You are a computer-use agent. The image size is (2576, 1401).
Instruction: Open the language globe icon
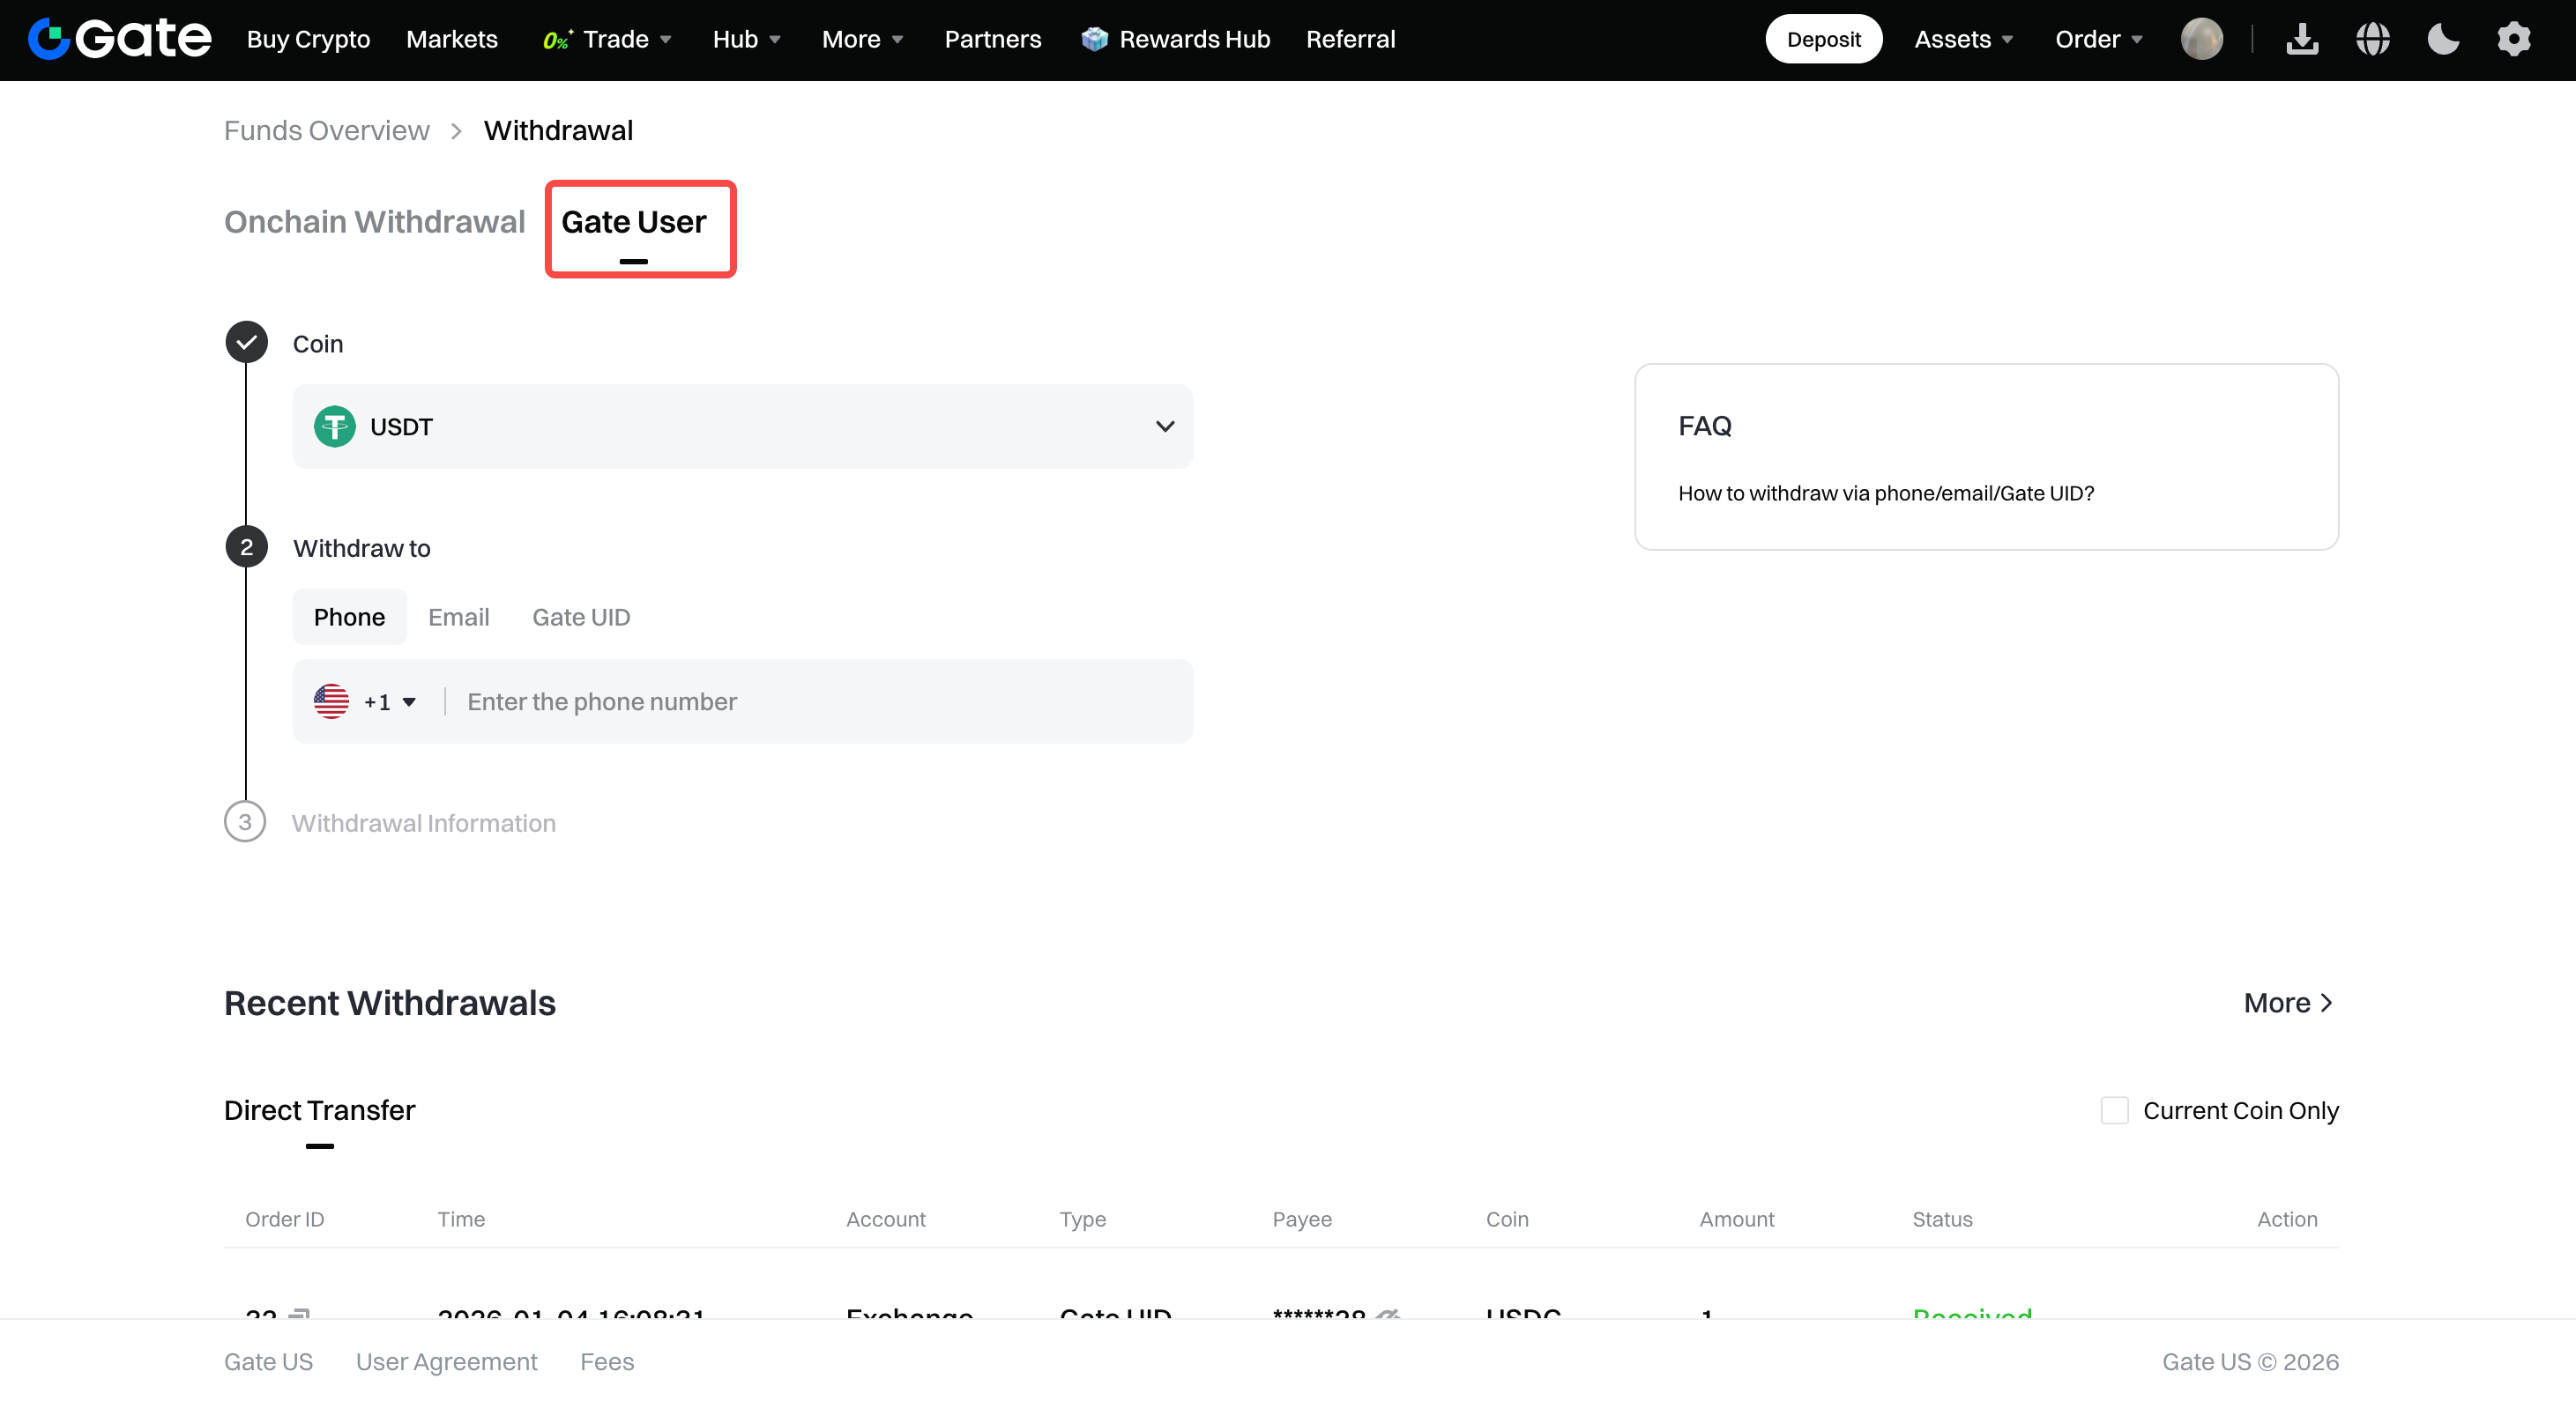click(x=2373, y=39)
